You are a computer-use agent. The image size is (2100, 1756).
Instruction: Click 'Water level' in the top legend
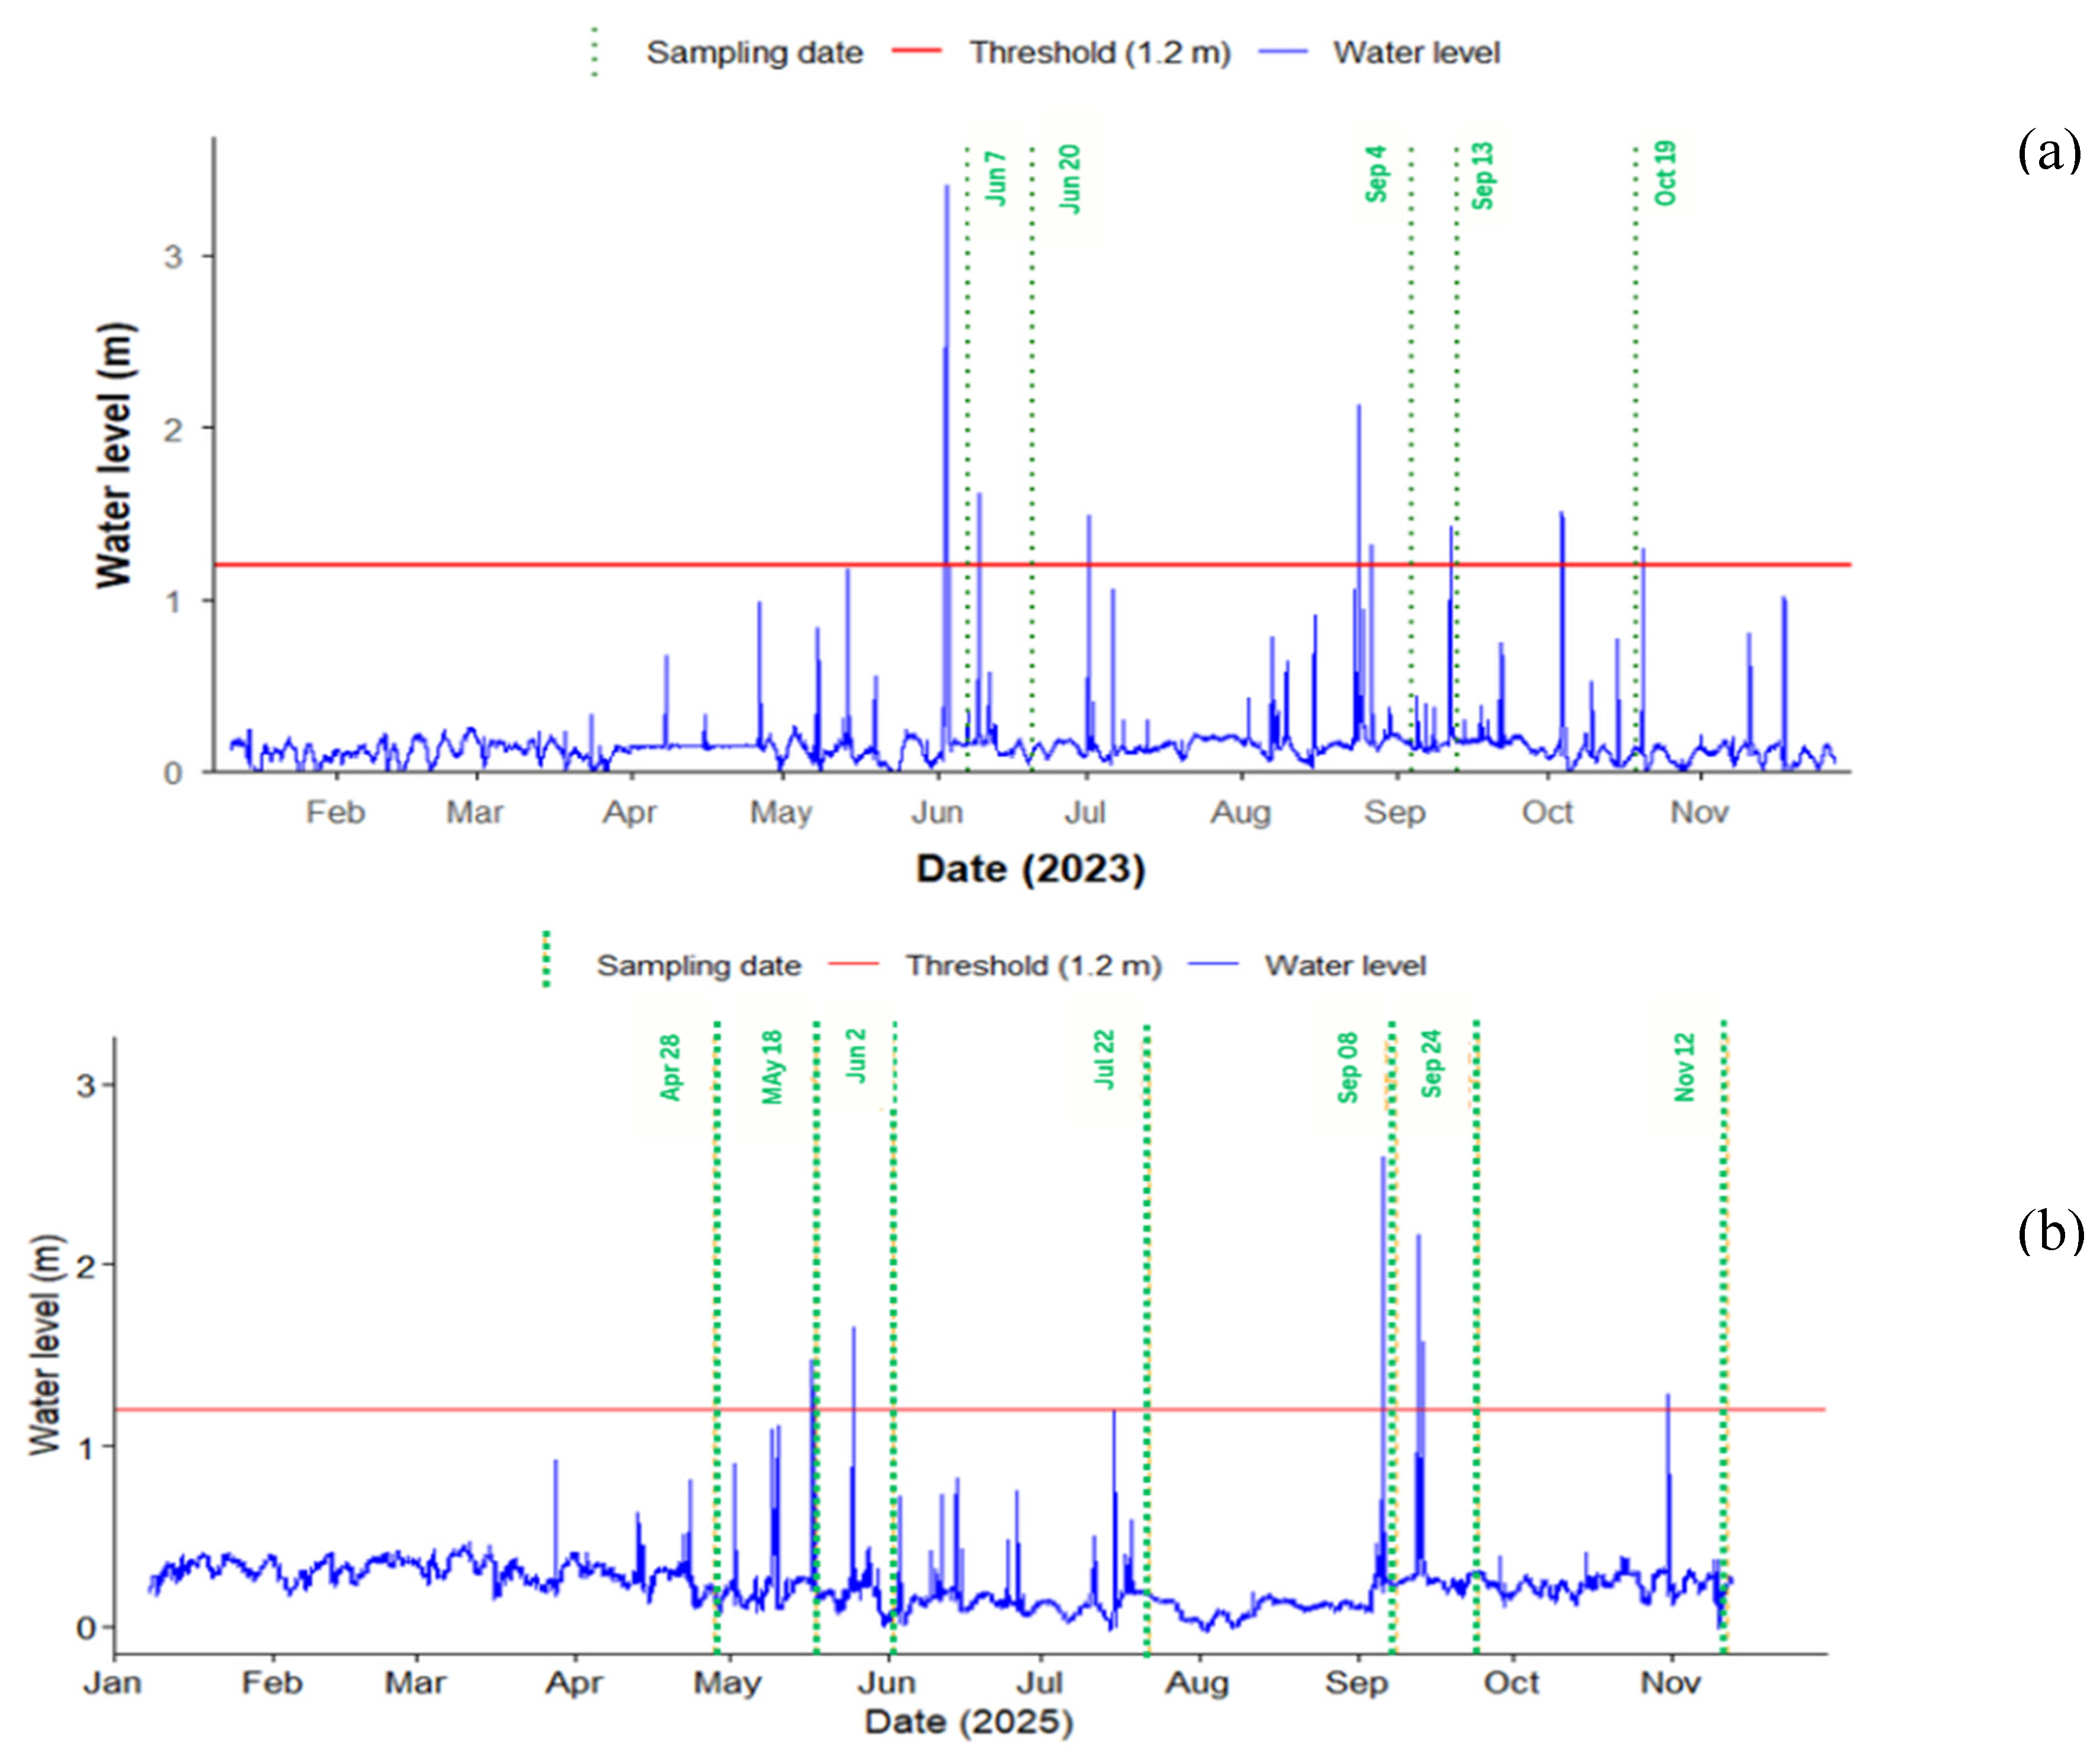point(1416,52)
